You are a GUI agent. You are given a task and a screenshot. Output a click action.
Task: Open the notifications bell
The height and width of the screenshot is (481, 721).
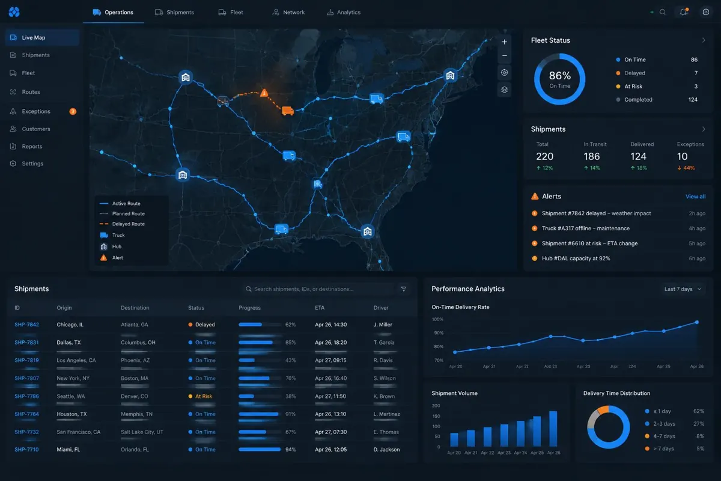pyautogui.click(x=683, y=12)
